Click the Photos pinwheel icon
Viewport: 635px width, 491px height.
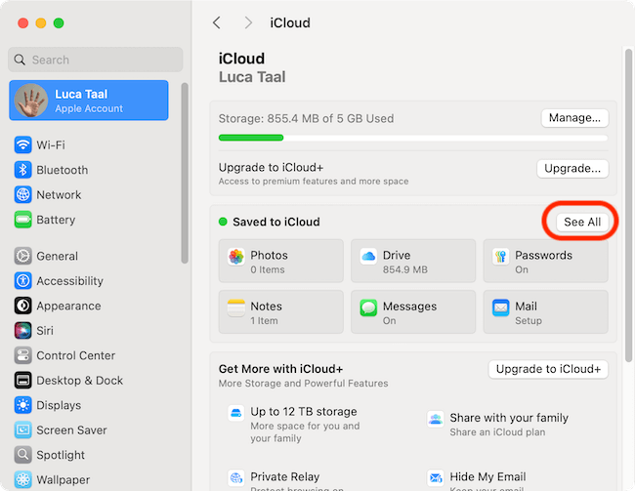(x=236, y=257)
